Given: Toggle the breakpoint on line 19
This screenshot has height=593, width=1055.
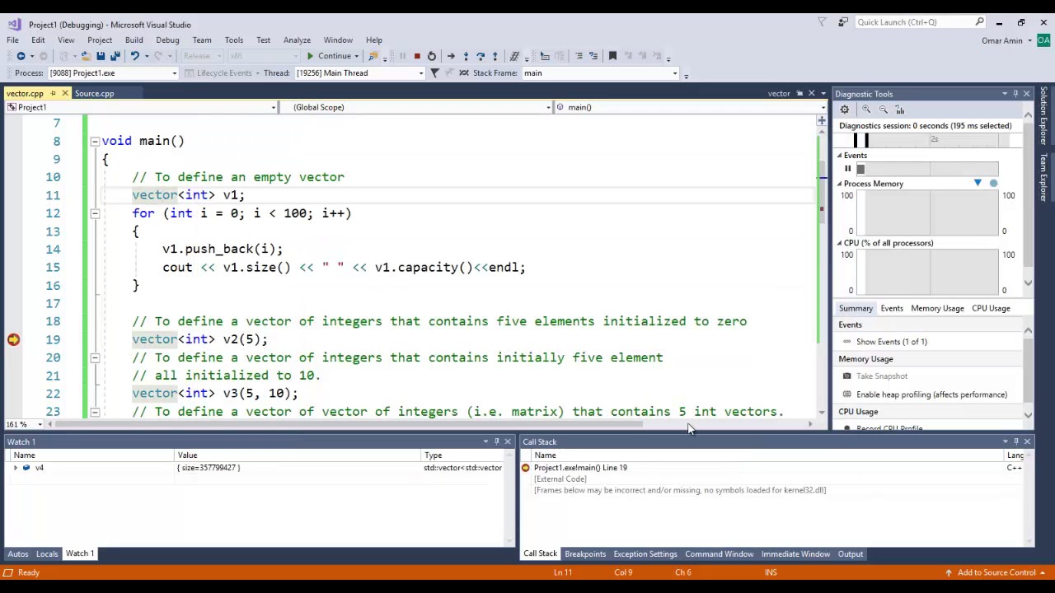Looking at the screenshot, I should click(13, 339).
